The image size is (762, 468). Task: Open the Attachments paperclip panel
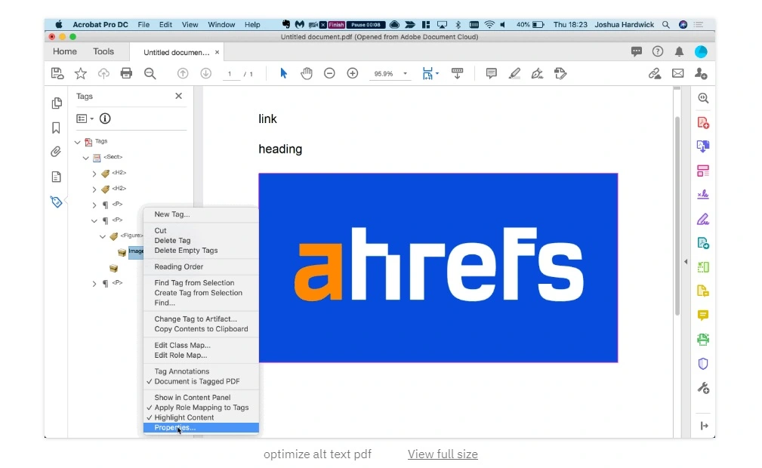click(x=57, y=152)
